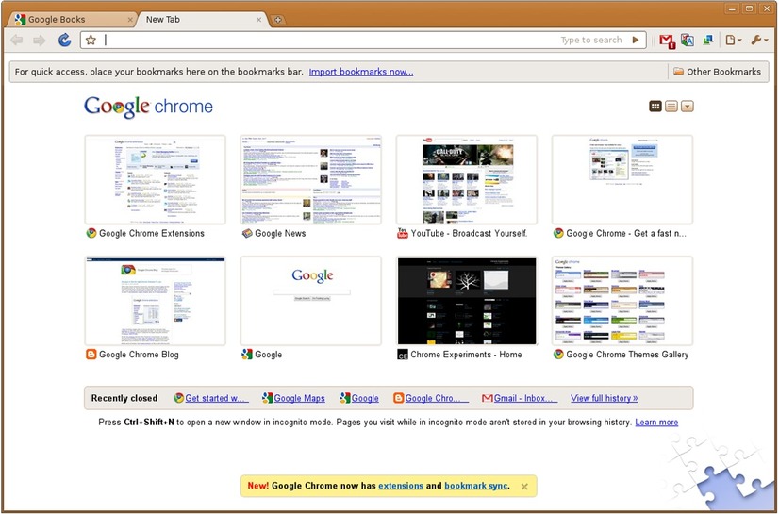Open the Google Chrome Blog thumbnail
Image resolution: width=779 pixels, height=514 pixels.
click(x=155, y=301)
